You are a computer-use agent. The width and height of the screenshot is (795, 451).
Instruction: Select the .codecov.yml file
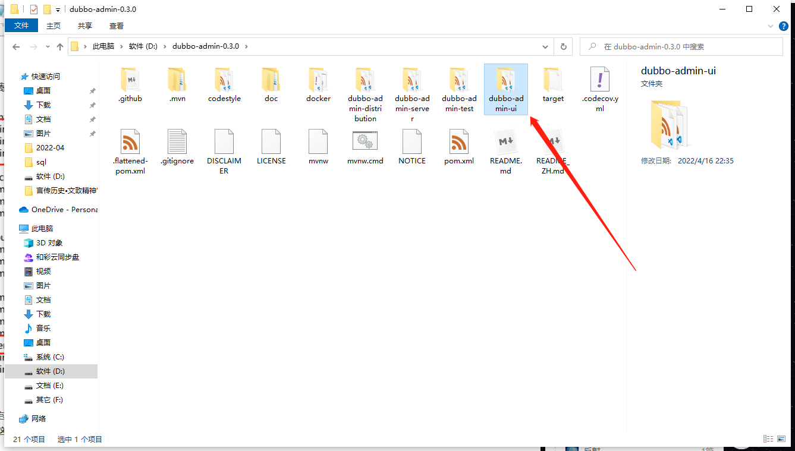coord(600,89)
